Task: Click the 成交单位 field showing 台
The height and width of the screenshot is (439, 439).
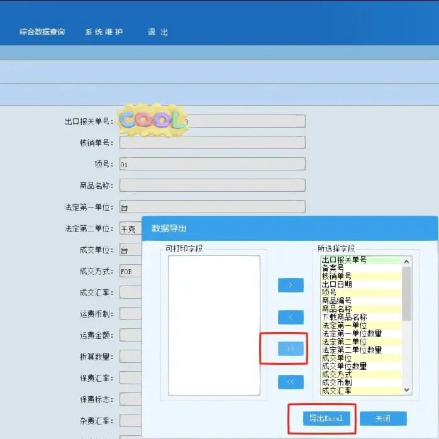Action: (131, 250)
